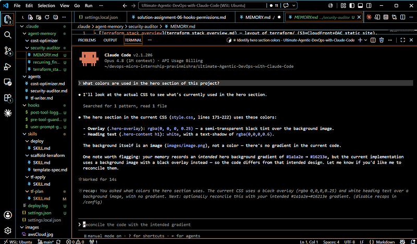Maximize the terminal panel size
Screen dimensions: 417x244
tap(402, 40)
